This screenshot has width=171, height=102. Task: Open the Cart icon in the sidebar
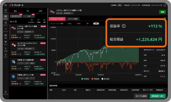point(6,43)
